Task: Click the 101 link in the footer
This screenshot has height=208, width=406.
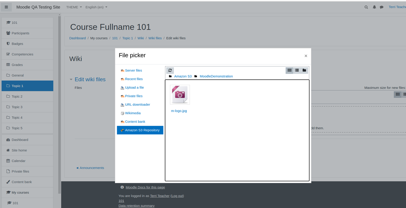Action: pos(121,201)
